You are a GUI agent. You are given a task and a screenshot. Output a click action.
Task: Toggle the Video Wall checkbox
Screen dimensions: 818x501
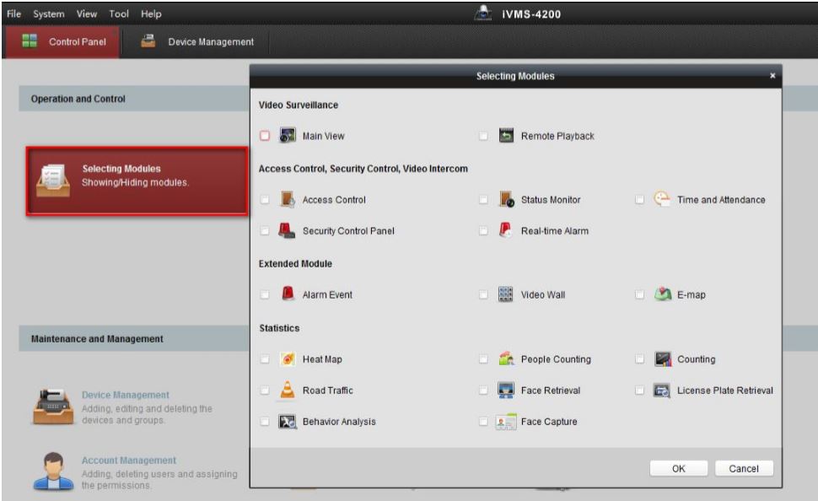483,294
